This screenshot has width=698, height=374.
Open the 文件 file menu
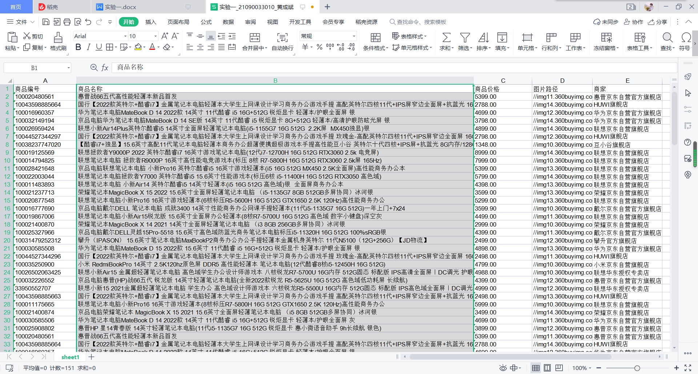click(21, 22)
